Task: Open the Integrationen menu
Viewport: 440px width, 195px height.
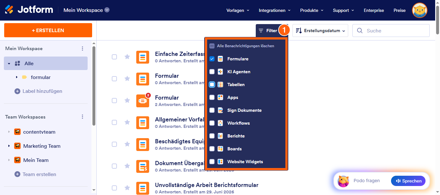Action: 275,10
